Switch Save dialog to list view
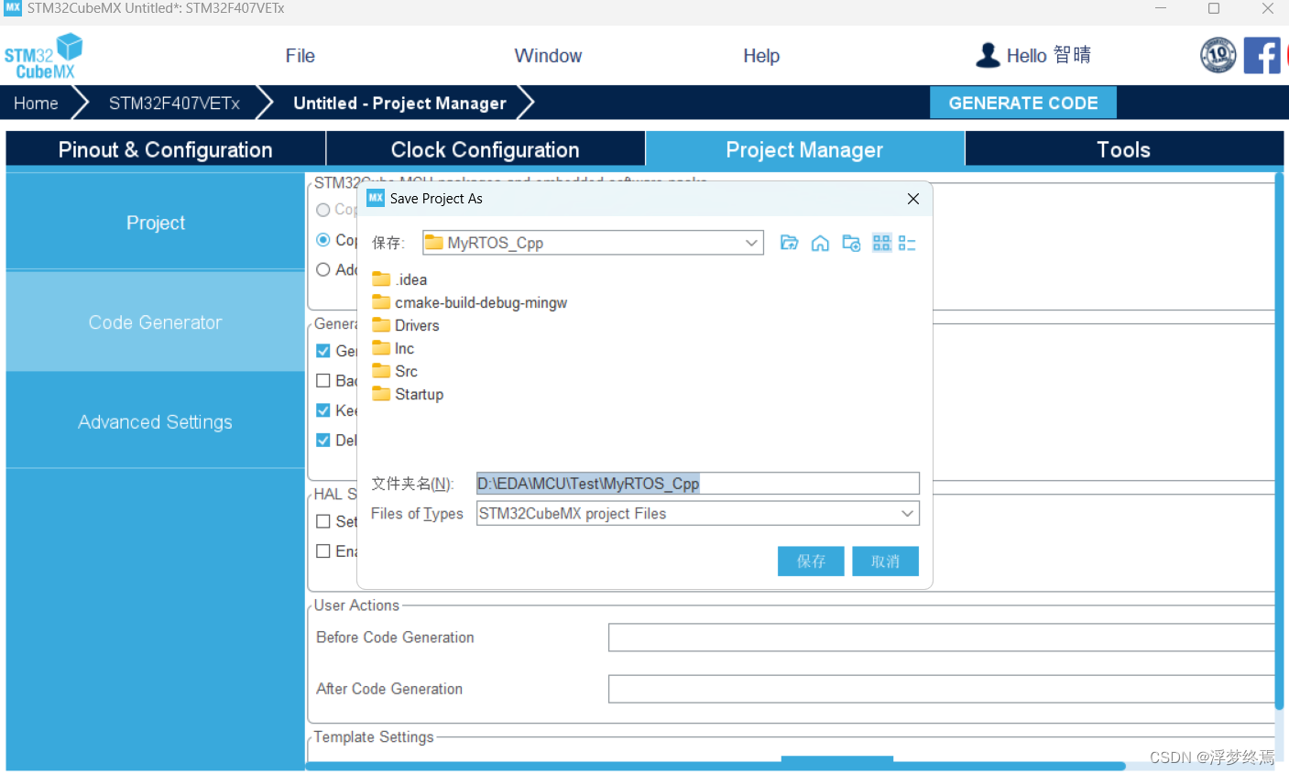This screenshot has width=1289, height=774. [x=881, y=243]
